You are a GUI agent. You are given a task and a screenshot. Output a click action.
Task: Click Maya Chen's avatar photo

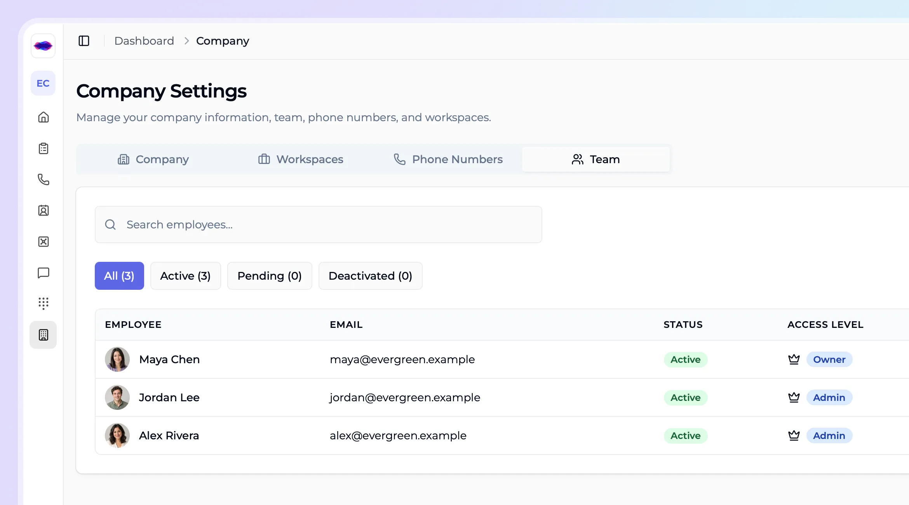(x=117, y=359)
